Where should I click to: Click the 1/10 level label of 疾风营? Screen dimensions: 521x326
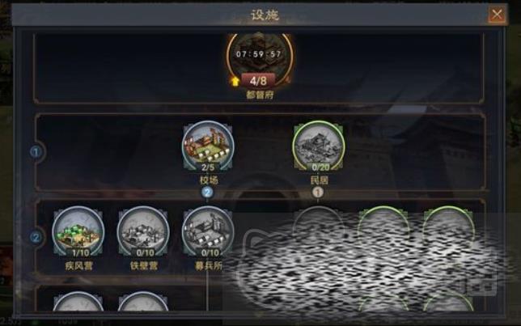80,253
